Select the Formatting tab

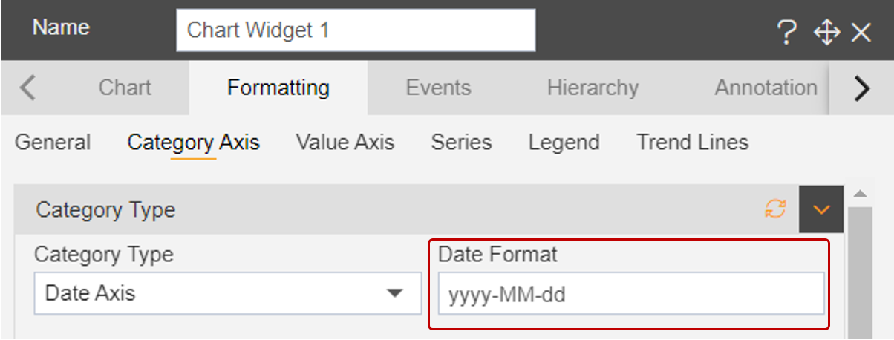click(278, 88)
